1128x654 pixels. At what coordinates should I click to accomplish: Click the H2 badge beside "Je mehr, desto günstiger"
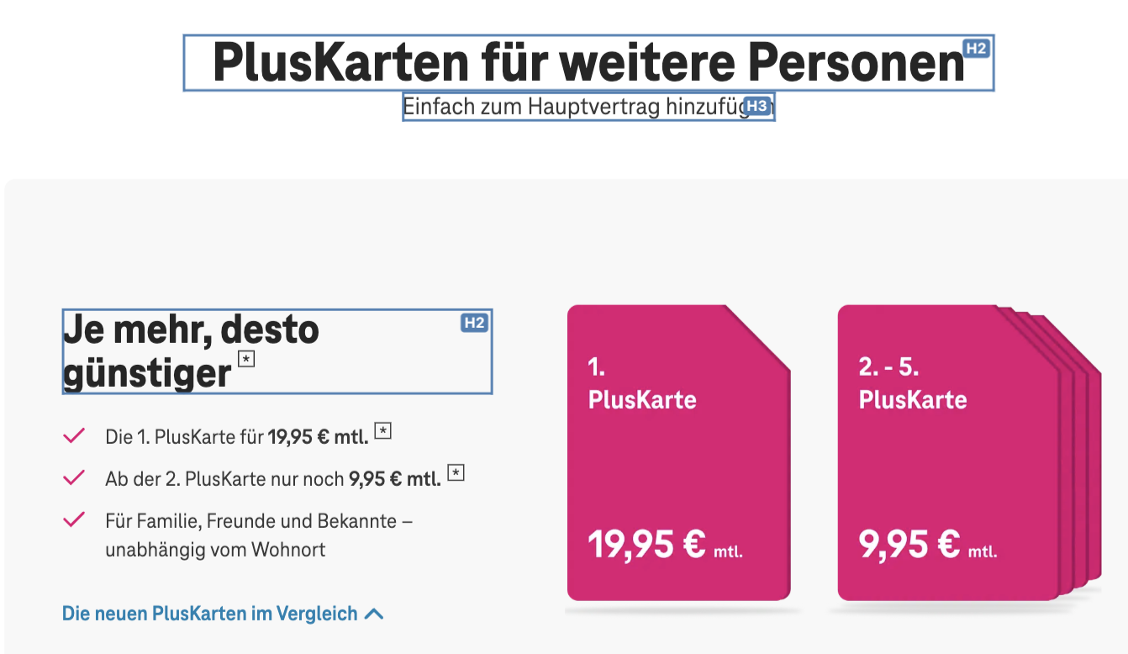click(x=475, y=323)
